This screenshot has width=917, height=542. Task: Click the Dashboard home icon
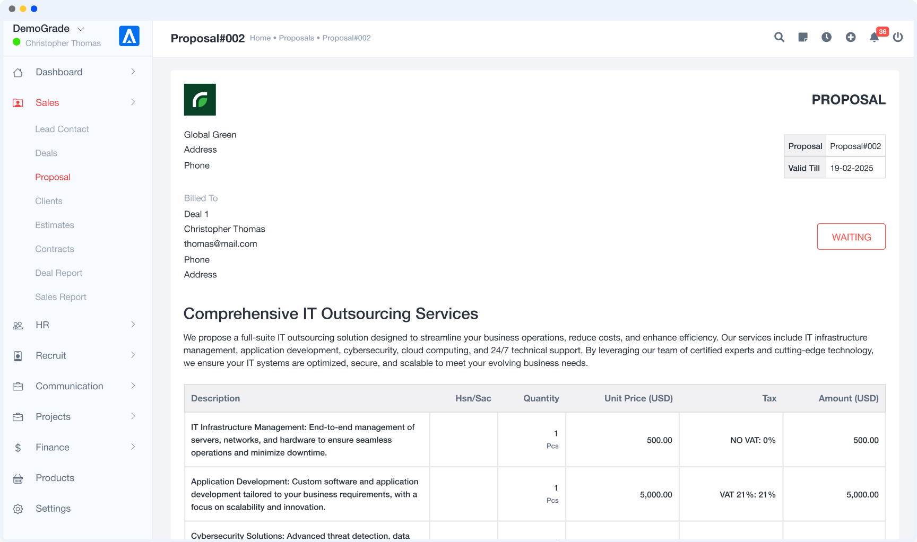(x=18, y=73)
